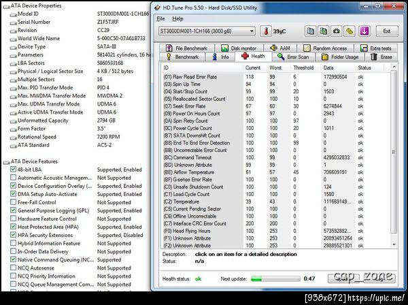Click the drive icon beside Serial Number
This screenshot has height=305, width=408.
coord(14,22)
